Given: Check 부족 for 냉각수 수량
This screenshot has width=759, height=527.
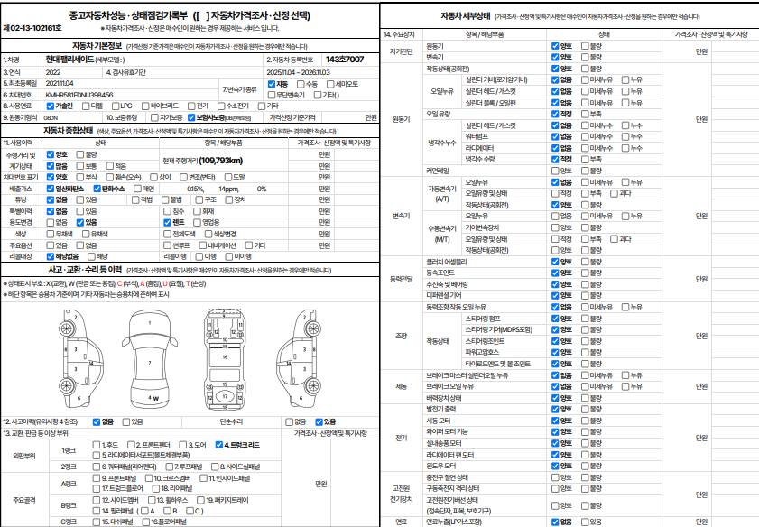Looking at the screenshot, I should tap(585, 159).
